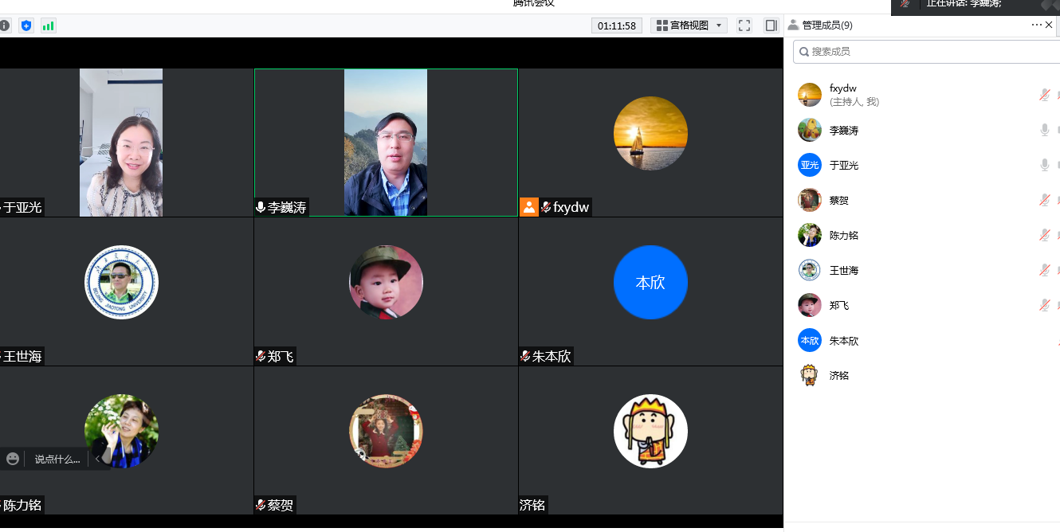Viewport: 1060px width, 532px height.
Task: Unmute 陈力铭 in the member list
Action: pyautogui.click(x=1044, y=235)
